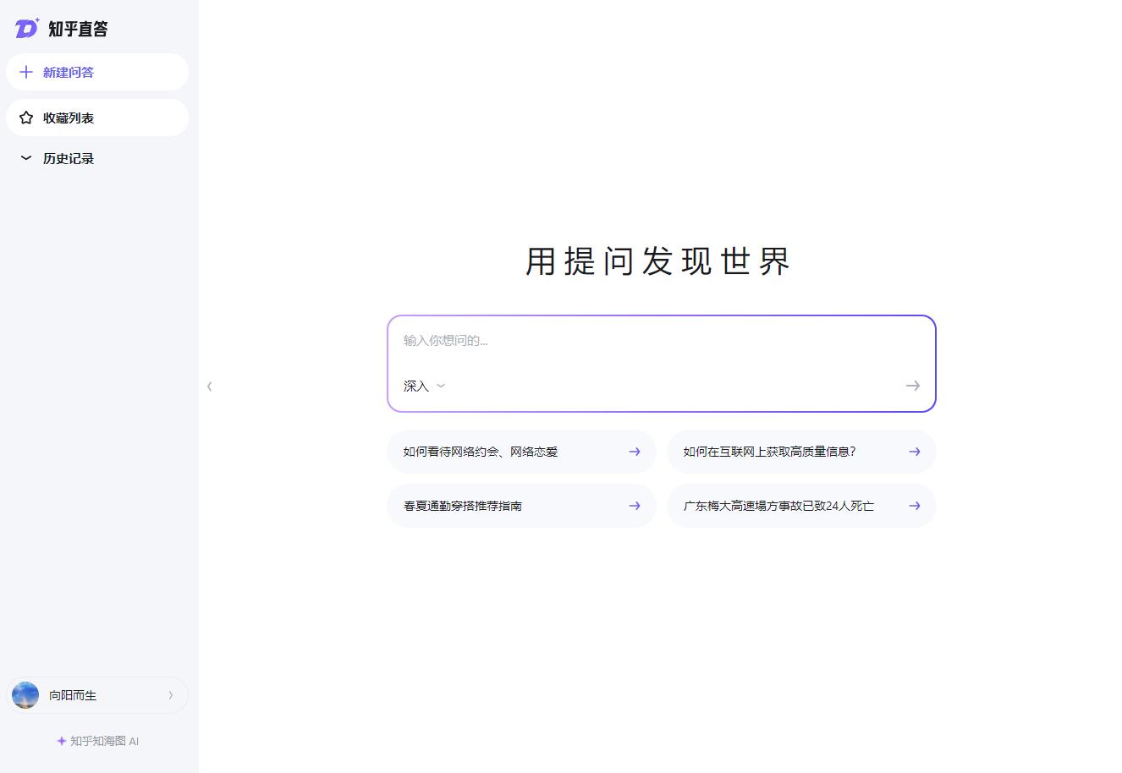Click the headline 用提问发现世界

pos(658,261)
